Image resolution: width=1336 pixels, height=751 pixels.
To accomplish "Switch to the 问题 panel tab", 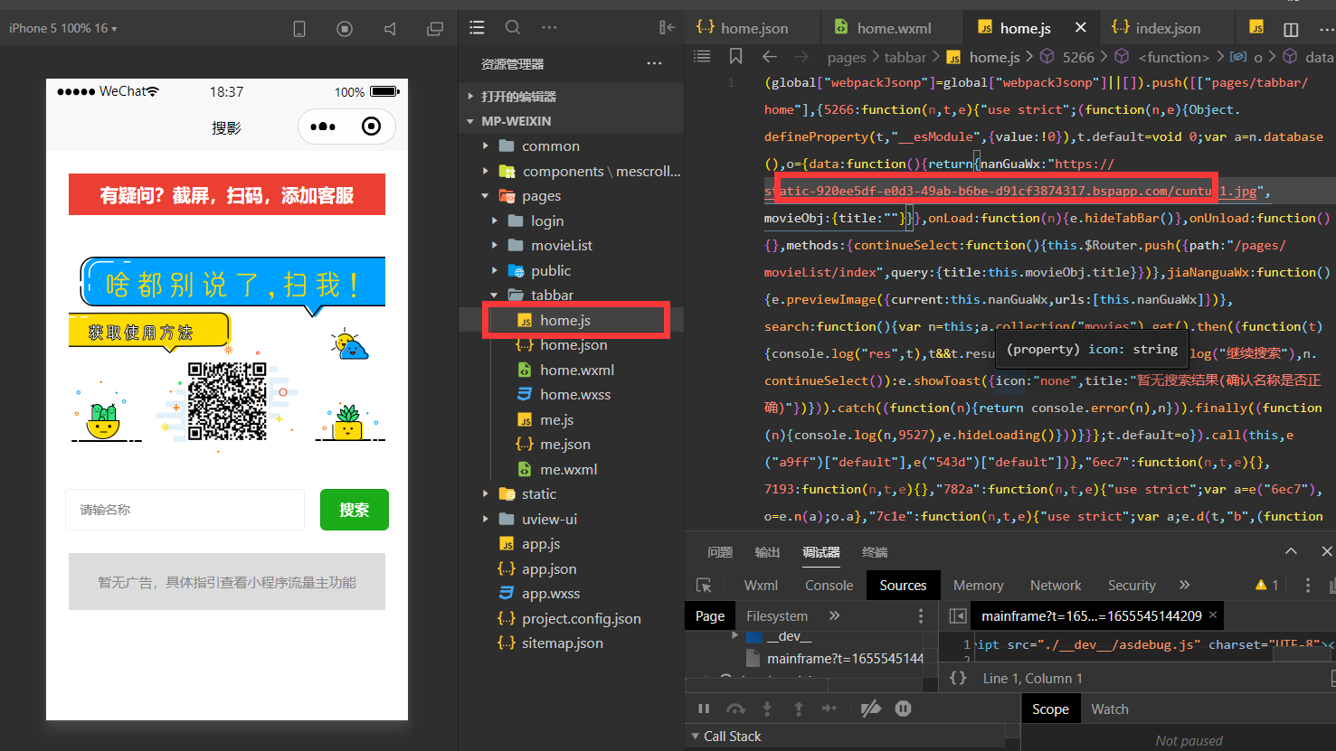I will coord(720,552).
